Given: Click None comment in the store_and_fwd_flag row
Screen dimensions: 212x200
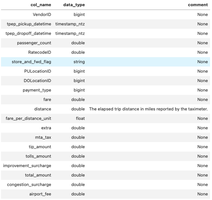Looking at the screenshot, I should [x=203, y=62].
